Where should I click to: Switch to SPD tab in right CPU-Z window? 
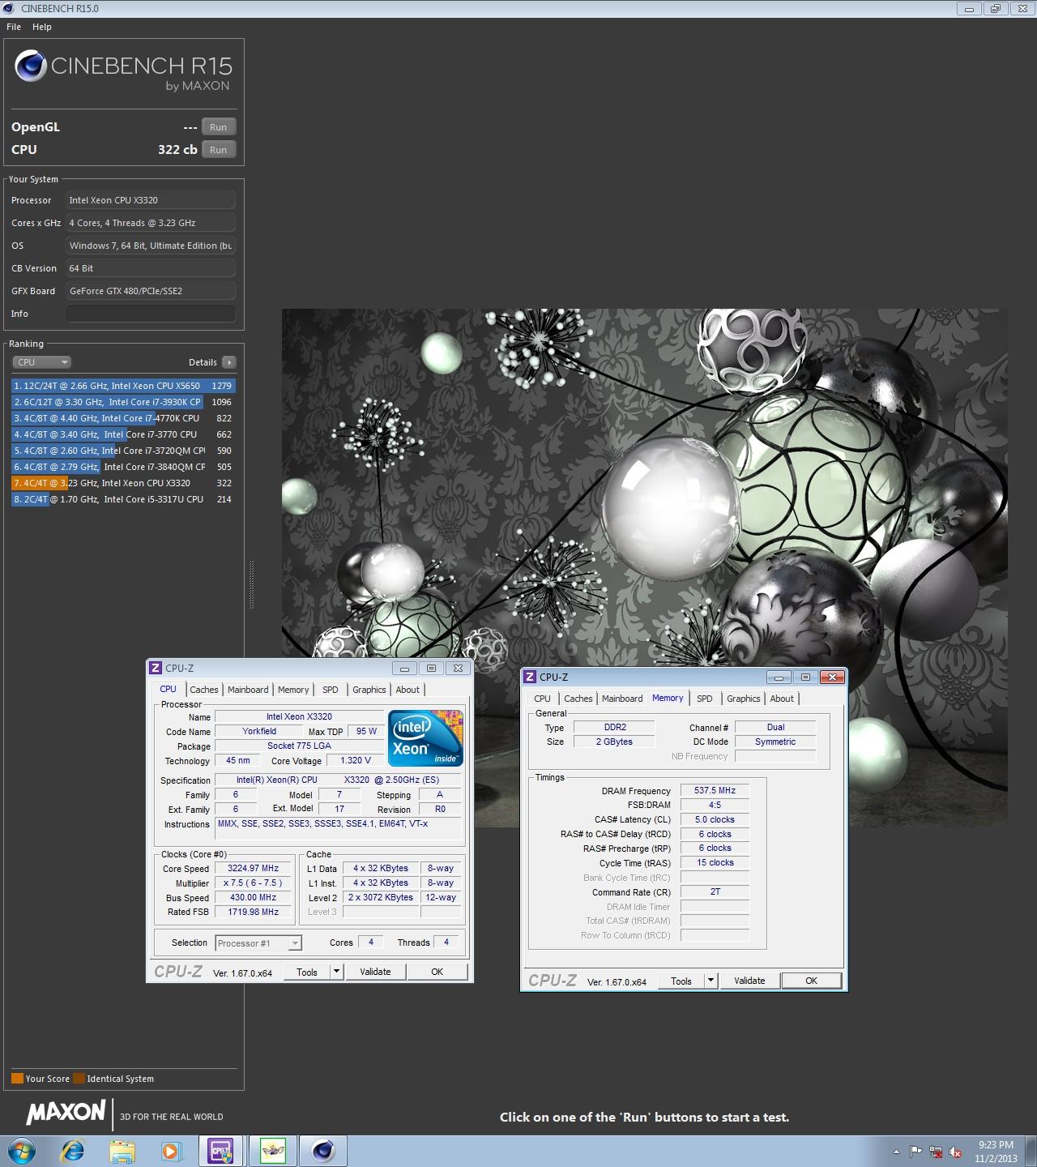coord(705,699)
